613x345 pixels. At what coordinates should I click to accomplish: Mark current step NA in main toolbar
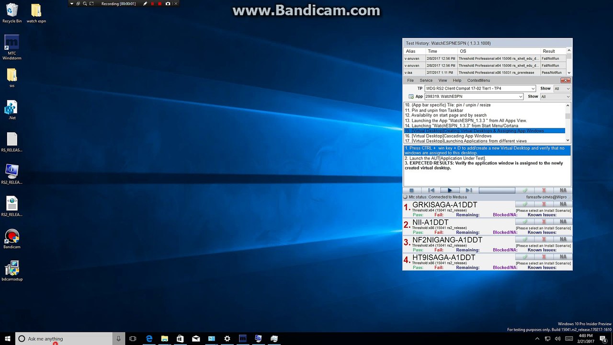pyautogui.click(x=563, y=190)
